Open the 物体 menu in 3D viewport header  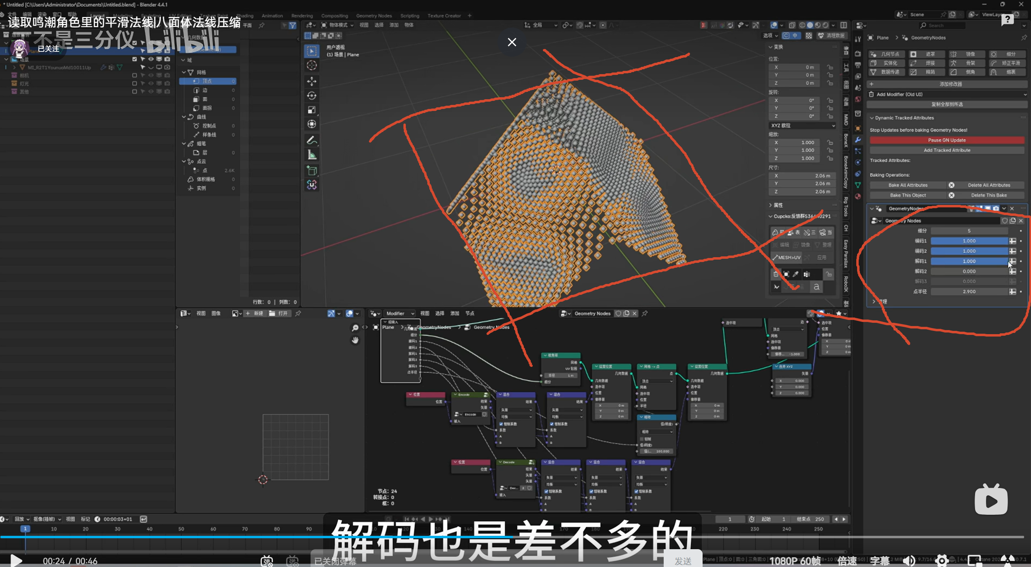tap(409, 25)
